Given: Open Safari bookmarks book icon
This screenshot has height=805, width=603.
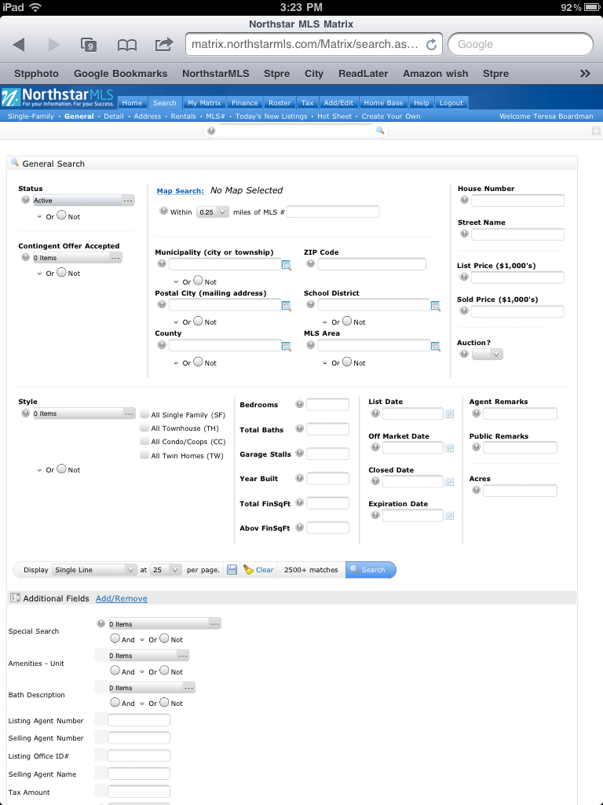Looking at the screenshot, I should tap(126, 45).
